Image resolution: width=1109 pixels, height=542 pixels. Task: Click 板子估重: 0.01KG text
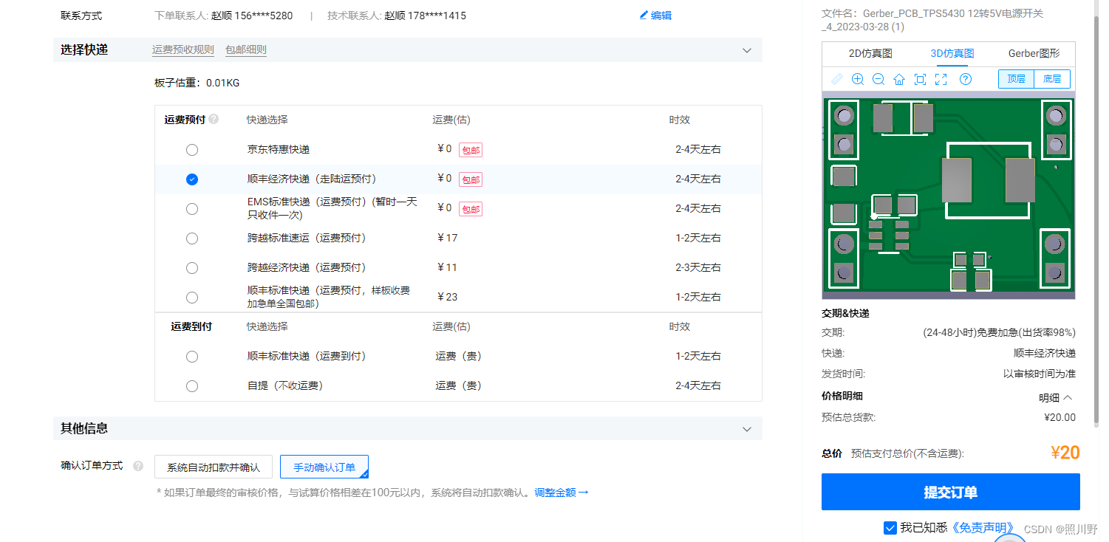pyautogui.click(x=197, y=83)
